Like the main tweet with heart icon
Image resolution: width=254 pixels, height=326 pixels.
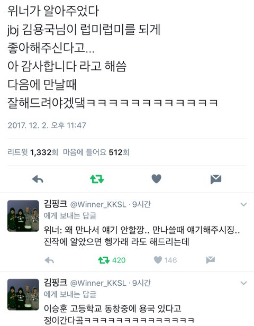(x=156, y=179)
